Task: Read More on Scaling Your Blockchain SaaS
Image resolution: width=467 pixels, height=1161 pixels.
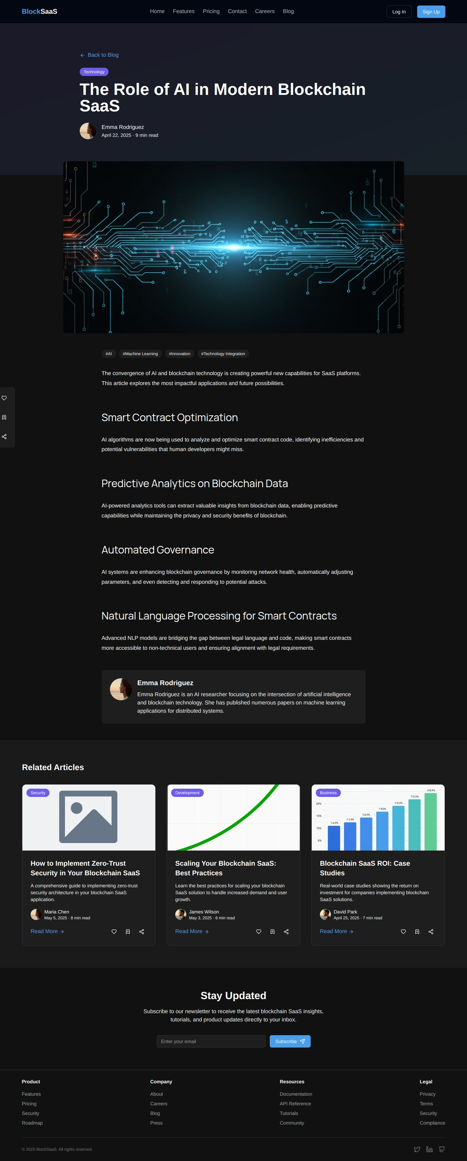Action: [x=192, y=931]
